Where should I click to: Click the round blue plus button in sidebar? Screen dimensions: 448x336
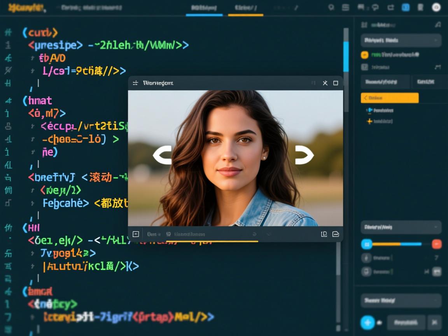(367, 322)
